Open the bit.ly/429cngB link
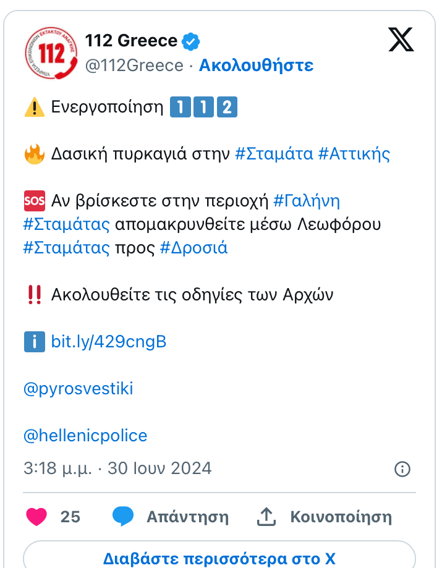This screenshot has width=442, height=568. 109,342
